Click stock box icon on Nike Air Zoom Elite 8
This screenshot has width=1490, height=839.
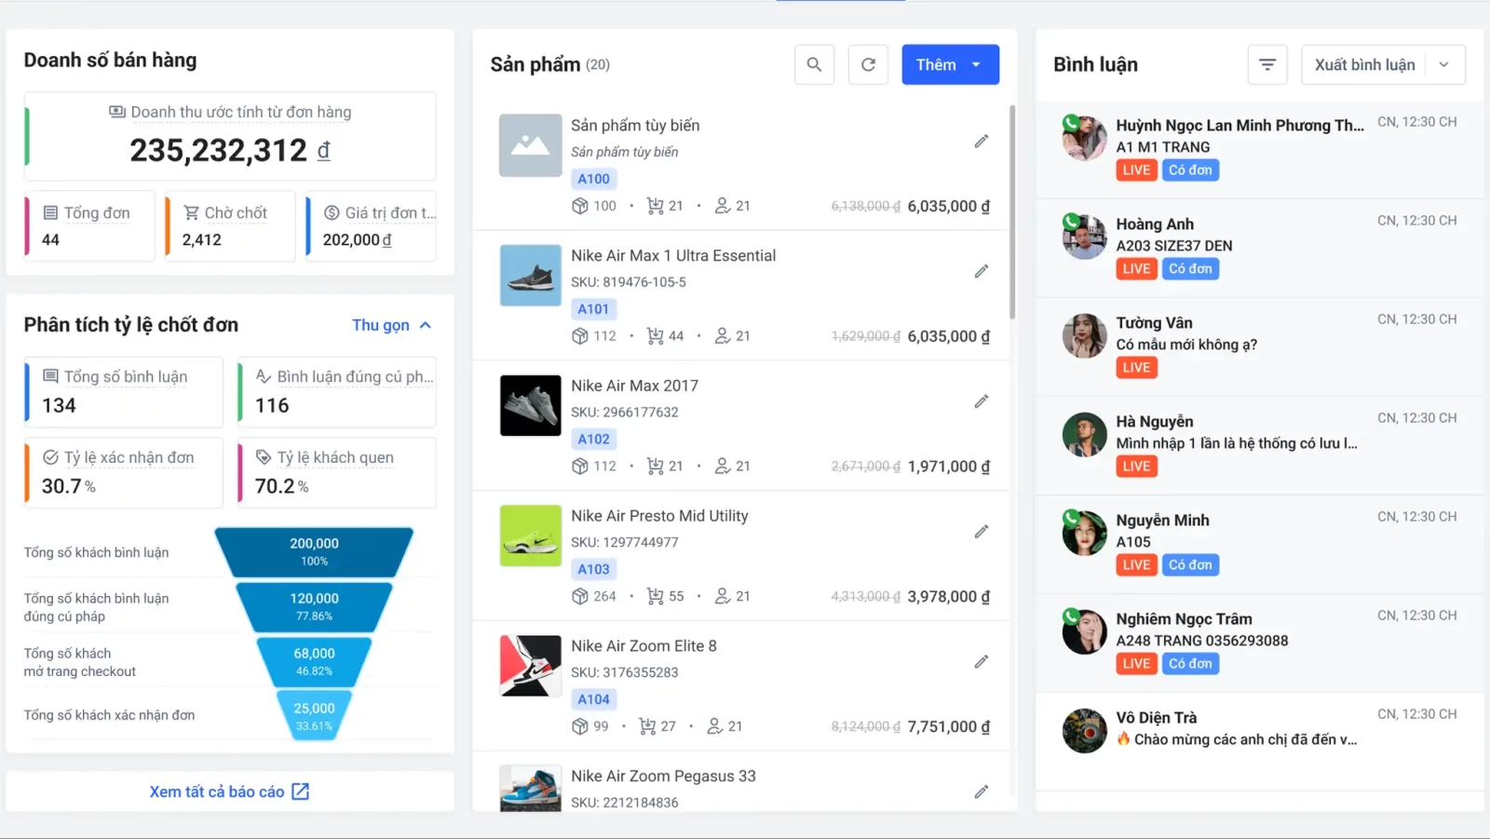[x=579, y=726]
